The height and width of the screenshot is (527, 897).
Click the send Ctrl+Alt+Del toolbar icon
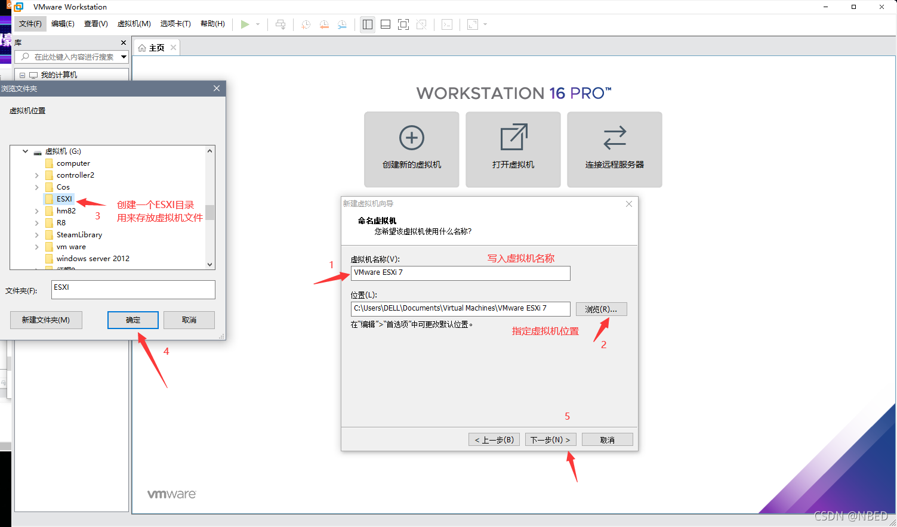(x=280, y=24)
